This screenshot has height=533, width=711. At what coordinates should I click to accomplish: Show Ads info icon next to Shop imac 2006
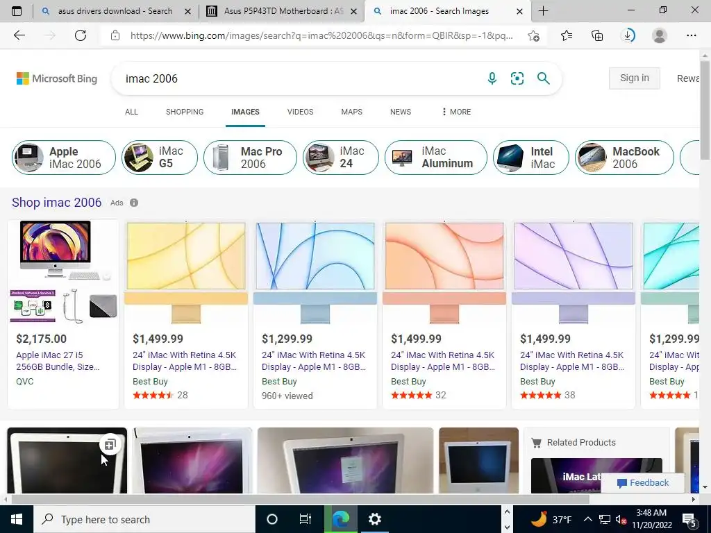(134, 203)
